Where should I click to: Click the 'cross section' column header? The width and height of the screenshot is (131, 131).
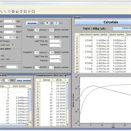(19, 86)
